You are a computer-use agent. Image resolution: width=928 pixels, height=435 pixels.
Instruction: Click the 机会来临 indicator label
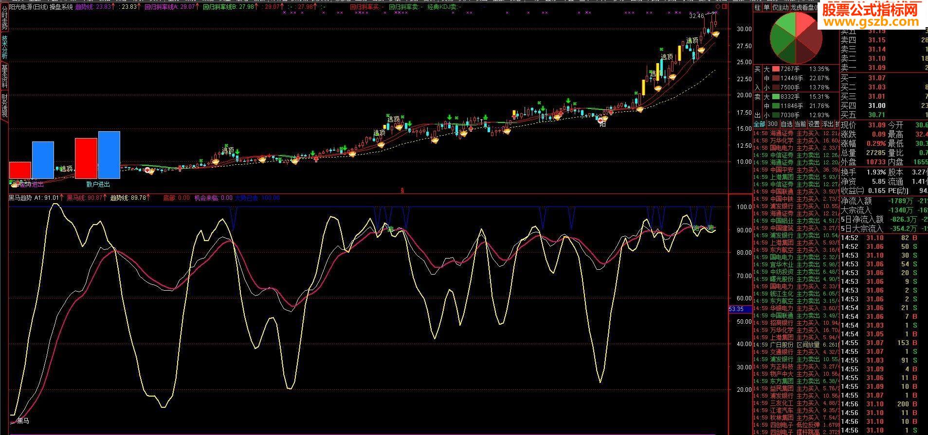(x=213, y=198)
